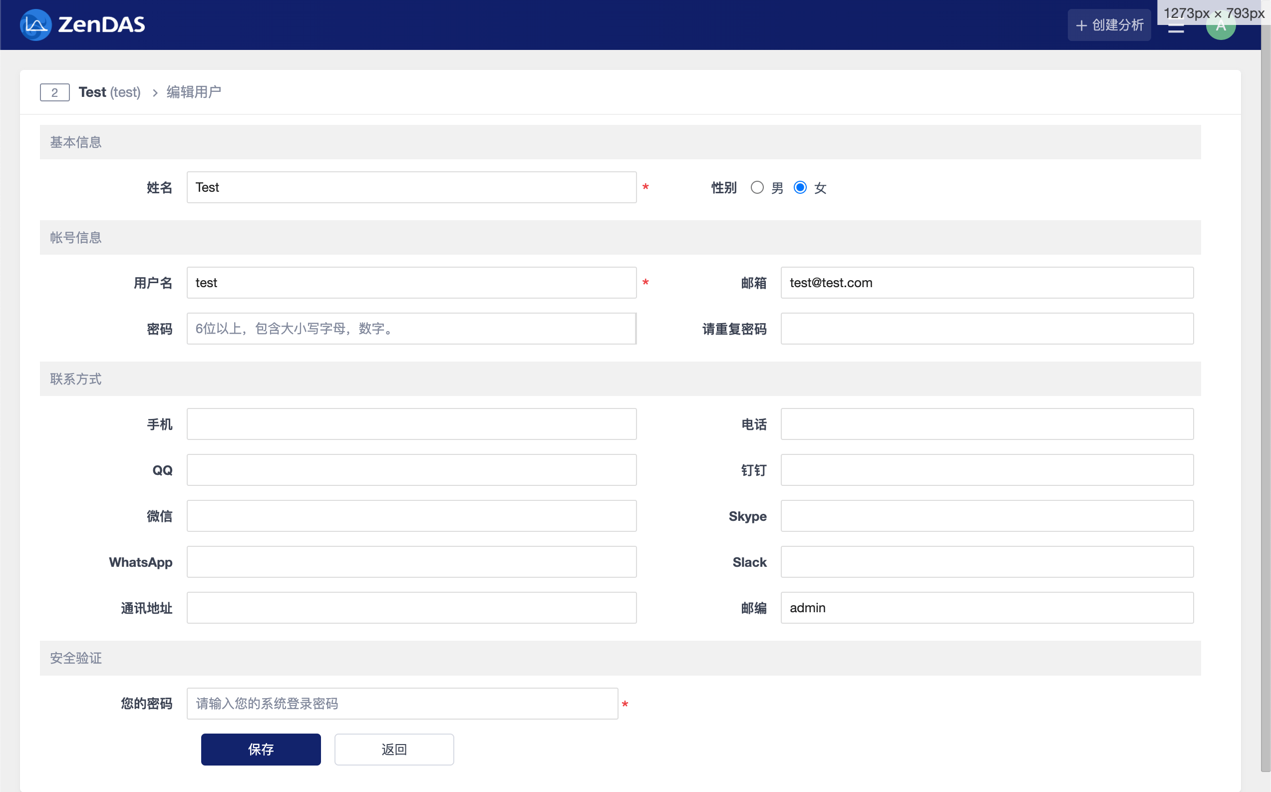Click the zip code field containing admin
1271x792 pixels.
(987, 608)
